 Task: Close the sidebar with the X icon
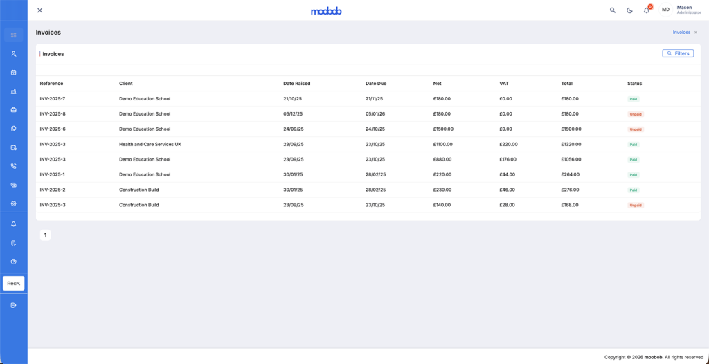[x=39, y=10]
